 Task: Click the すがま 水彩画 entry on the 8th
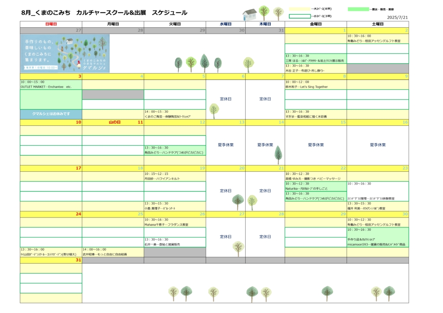(306, 117)
